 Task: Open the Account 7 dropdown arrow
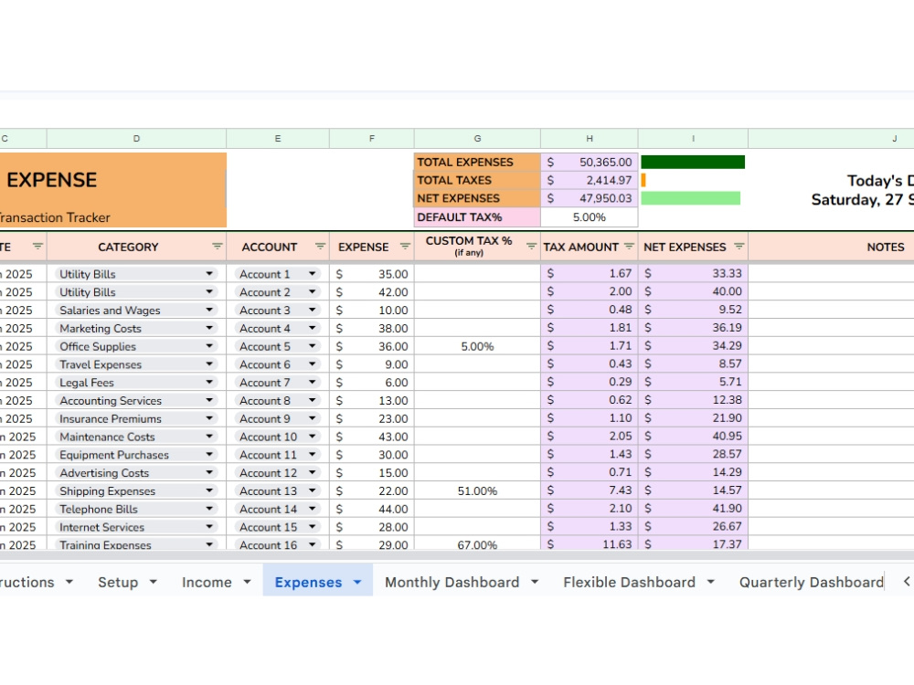point(313,382)
